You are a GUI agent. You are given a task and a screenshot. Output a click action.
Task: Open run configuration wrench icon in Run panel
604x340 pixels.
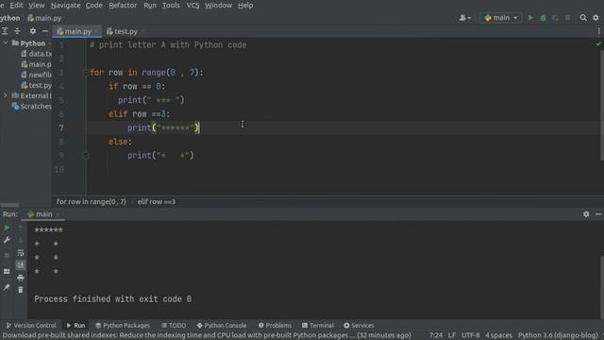click(x=7, y=240)
